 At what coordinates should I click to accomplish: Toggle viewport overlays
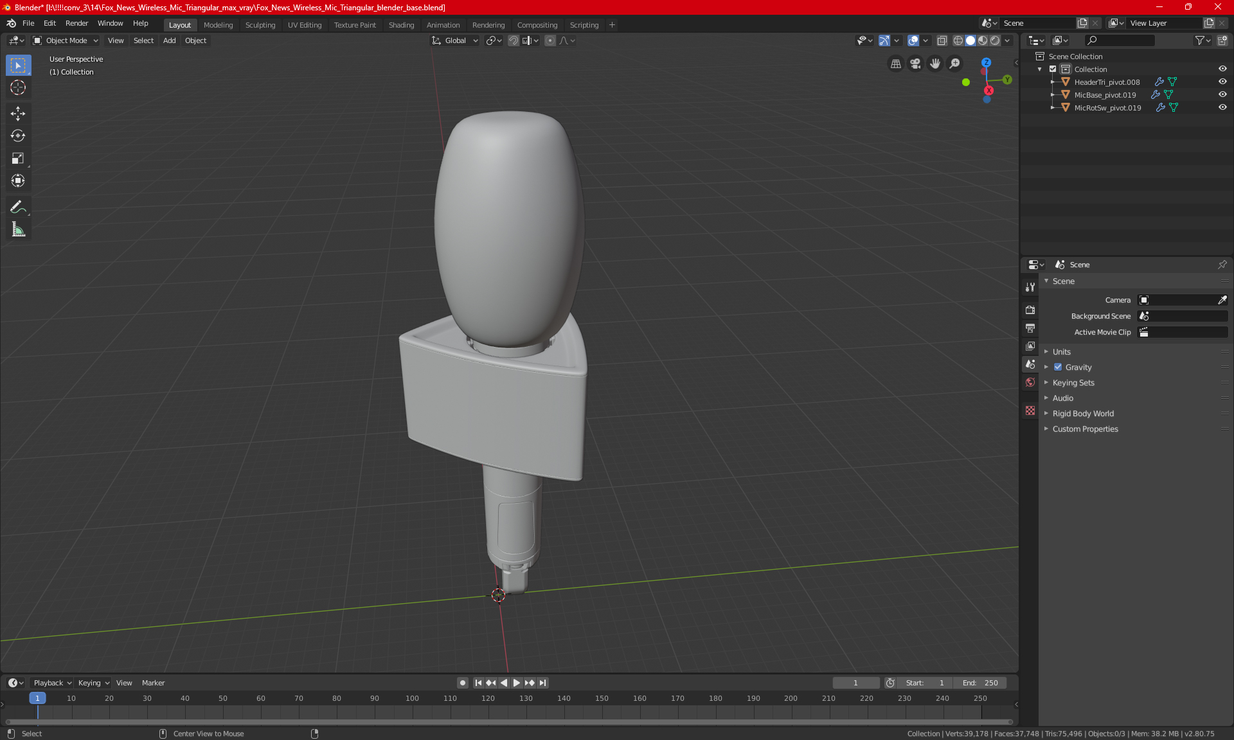913,40
